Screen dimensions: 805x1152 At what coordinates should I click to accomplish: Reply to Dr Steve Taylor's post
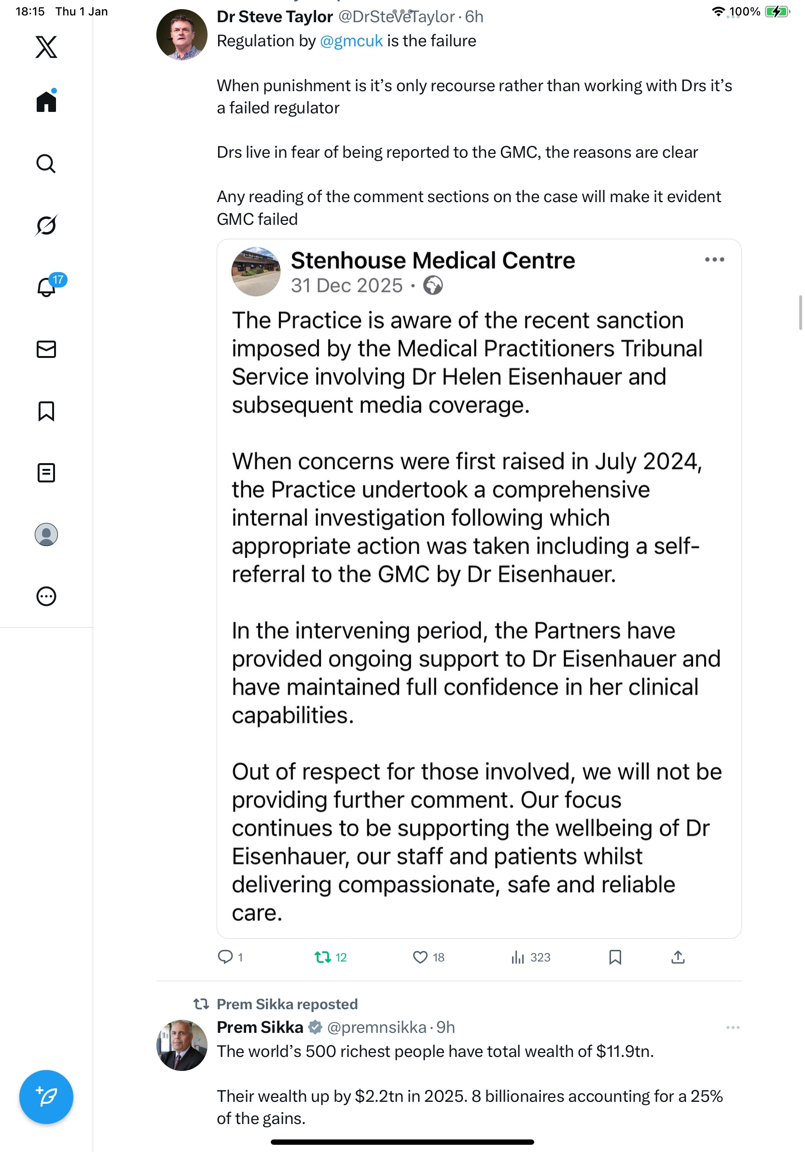tap(225, 957)
